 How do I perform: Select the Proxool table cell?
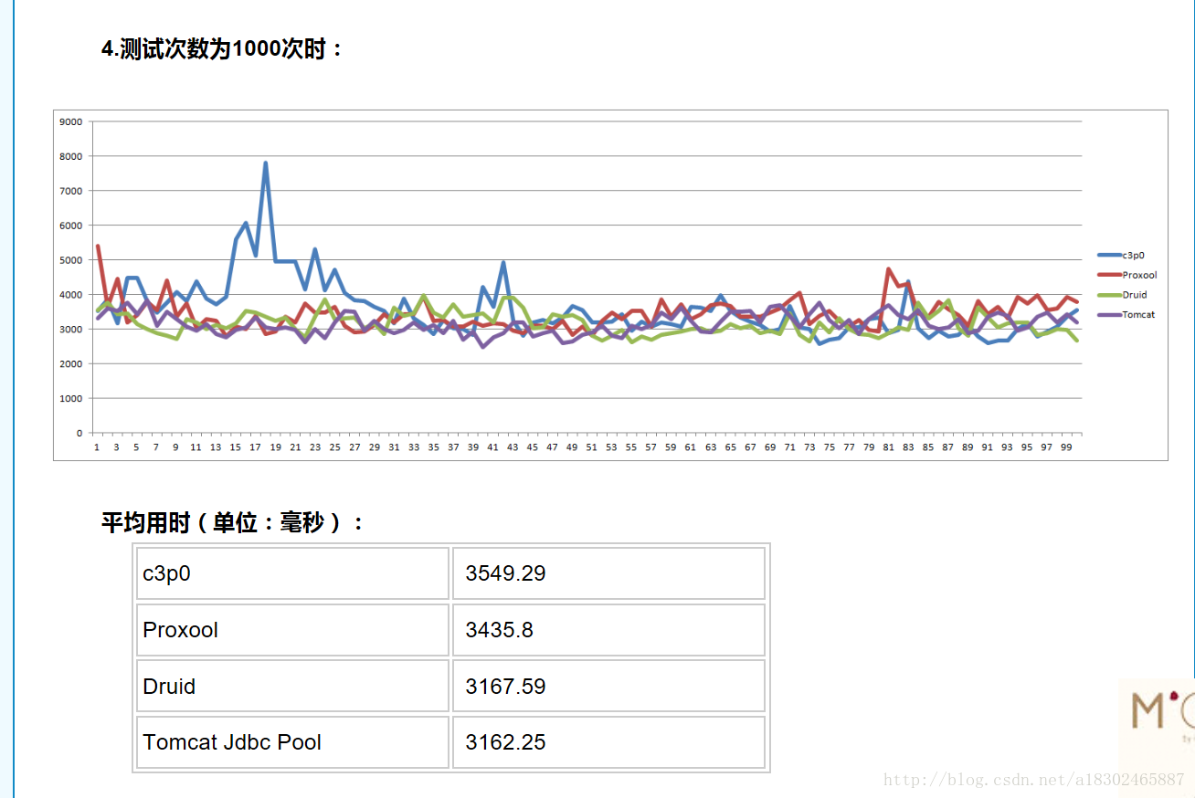point(292,630)
